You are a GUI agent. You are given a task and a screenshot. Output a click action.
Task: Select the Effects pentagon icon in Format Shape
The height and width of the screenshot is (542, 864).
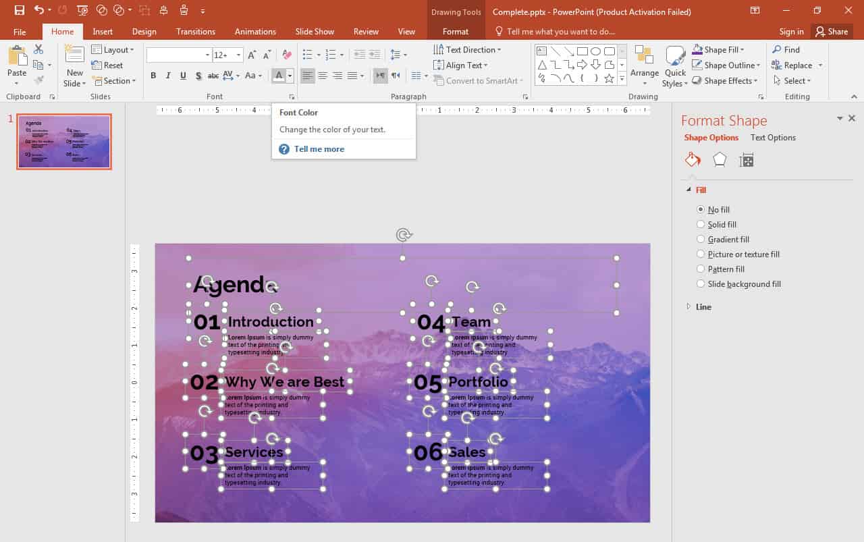719,159
